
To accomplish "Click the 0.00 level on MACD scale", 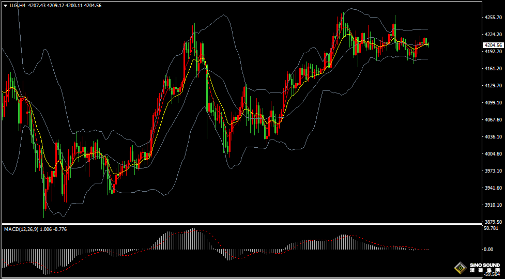I will 489,249.
